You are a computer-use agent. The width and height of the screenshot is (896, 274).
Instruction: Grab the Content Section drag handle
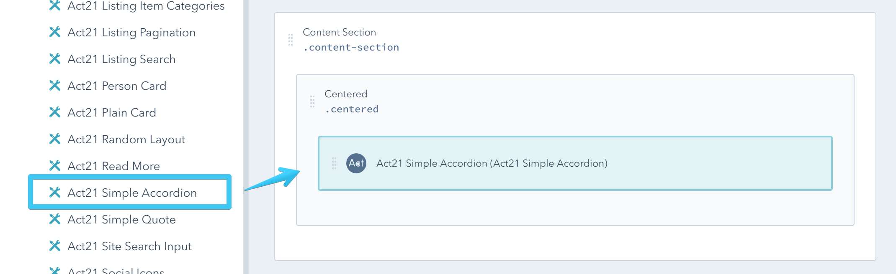click(x=290, y=40)
